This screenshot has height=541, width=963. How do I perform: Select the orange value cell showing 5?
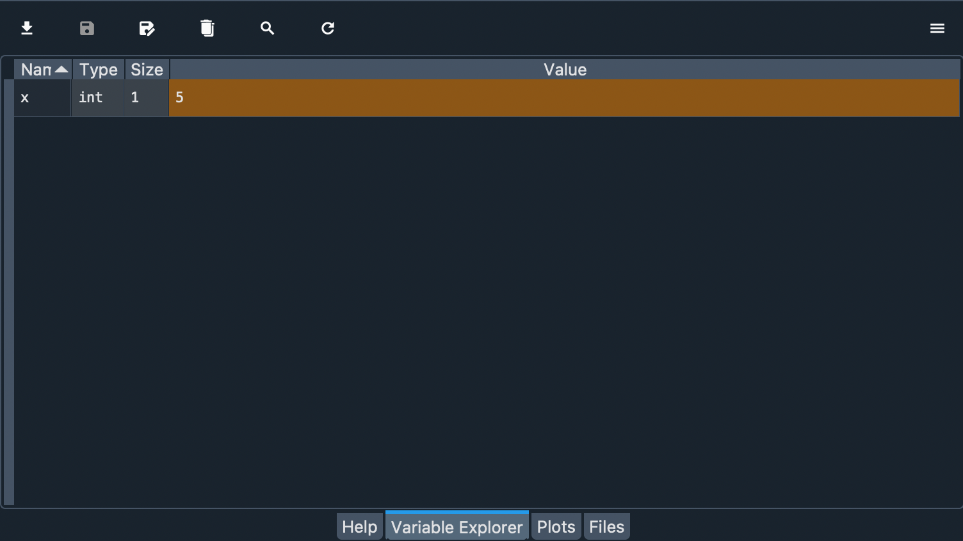[x=563, y=98]
